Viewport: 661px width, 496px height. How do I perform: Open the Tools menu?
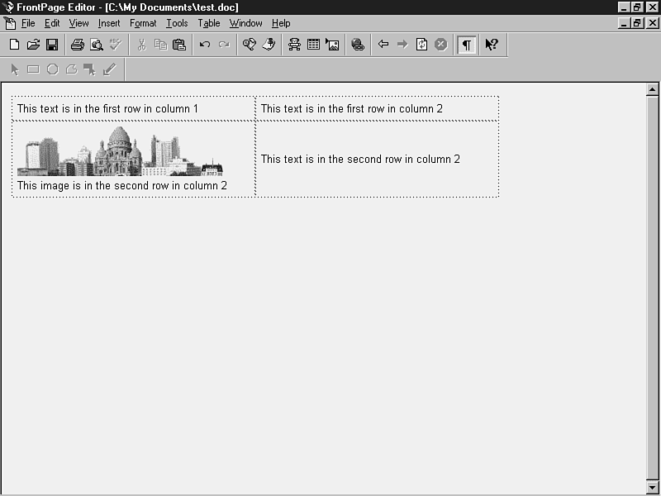177,23
